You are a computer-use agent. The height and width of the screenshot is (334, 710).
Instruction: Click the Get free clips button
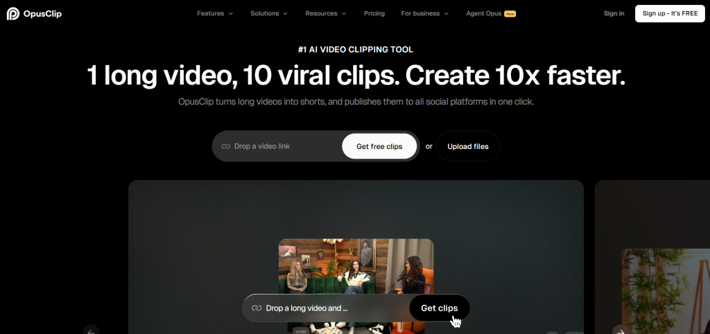379,147
